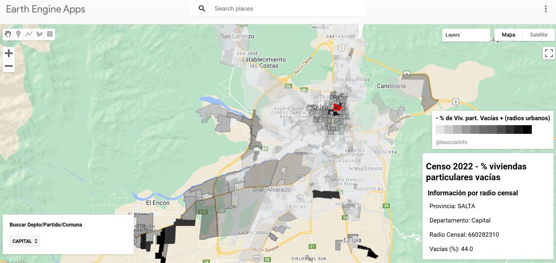Zoom in on the map
The width and height of the screenshot is (556, 263).
pyautogui.click(x=9, y=54)
